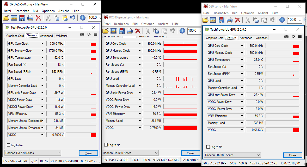Copy icon in GPU-Zrx570.png window toolbar

[x=57, y=18]
